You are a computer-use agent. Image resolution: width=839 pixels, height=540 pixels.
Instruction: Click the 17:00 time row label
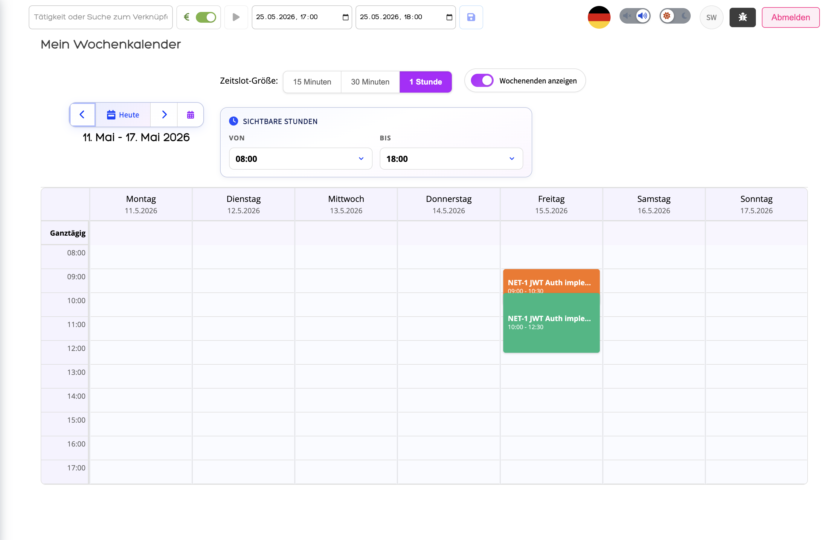click(76, 467)
